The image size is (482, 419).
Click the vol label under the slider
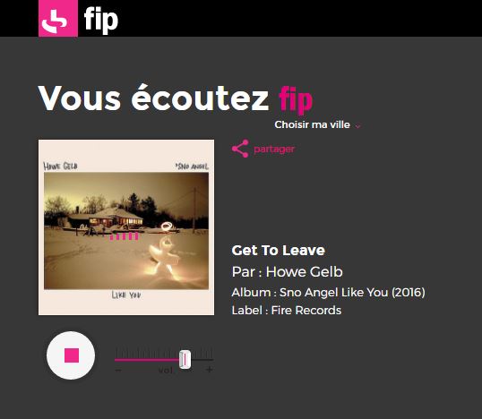(166, 370)
